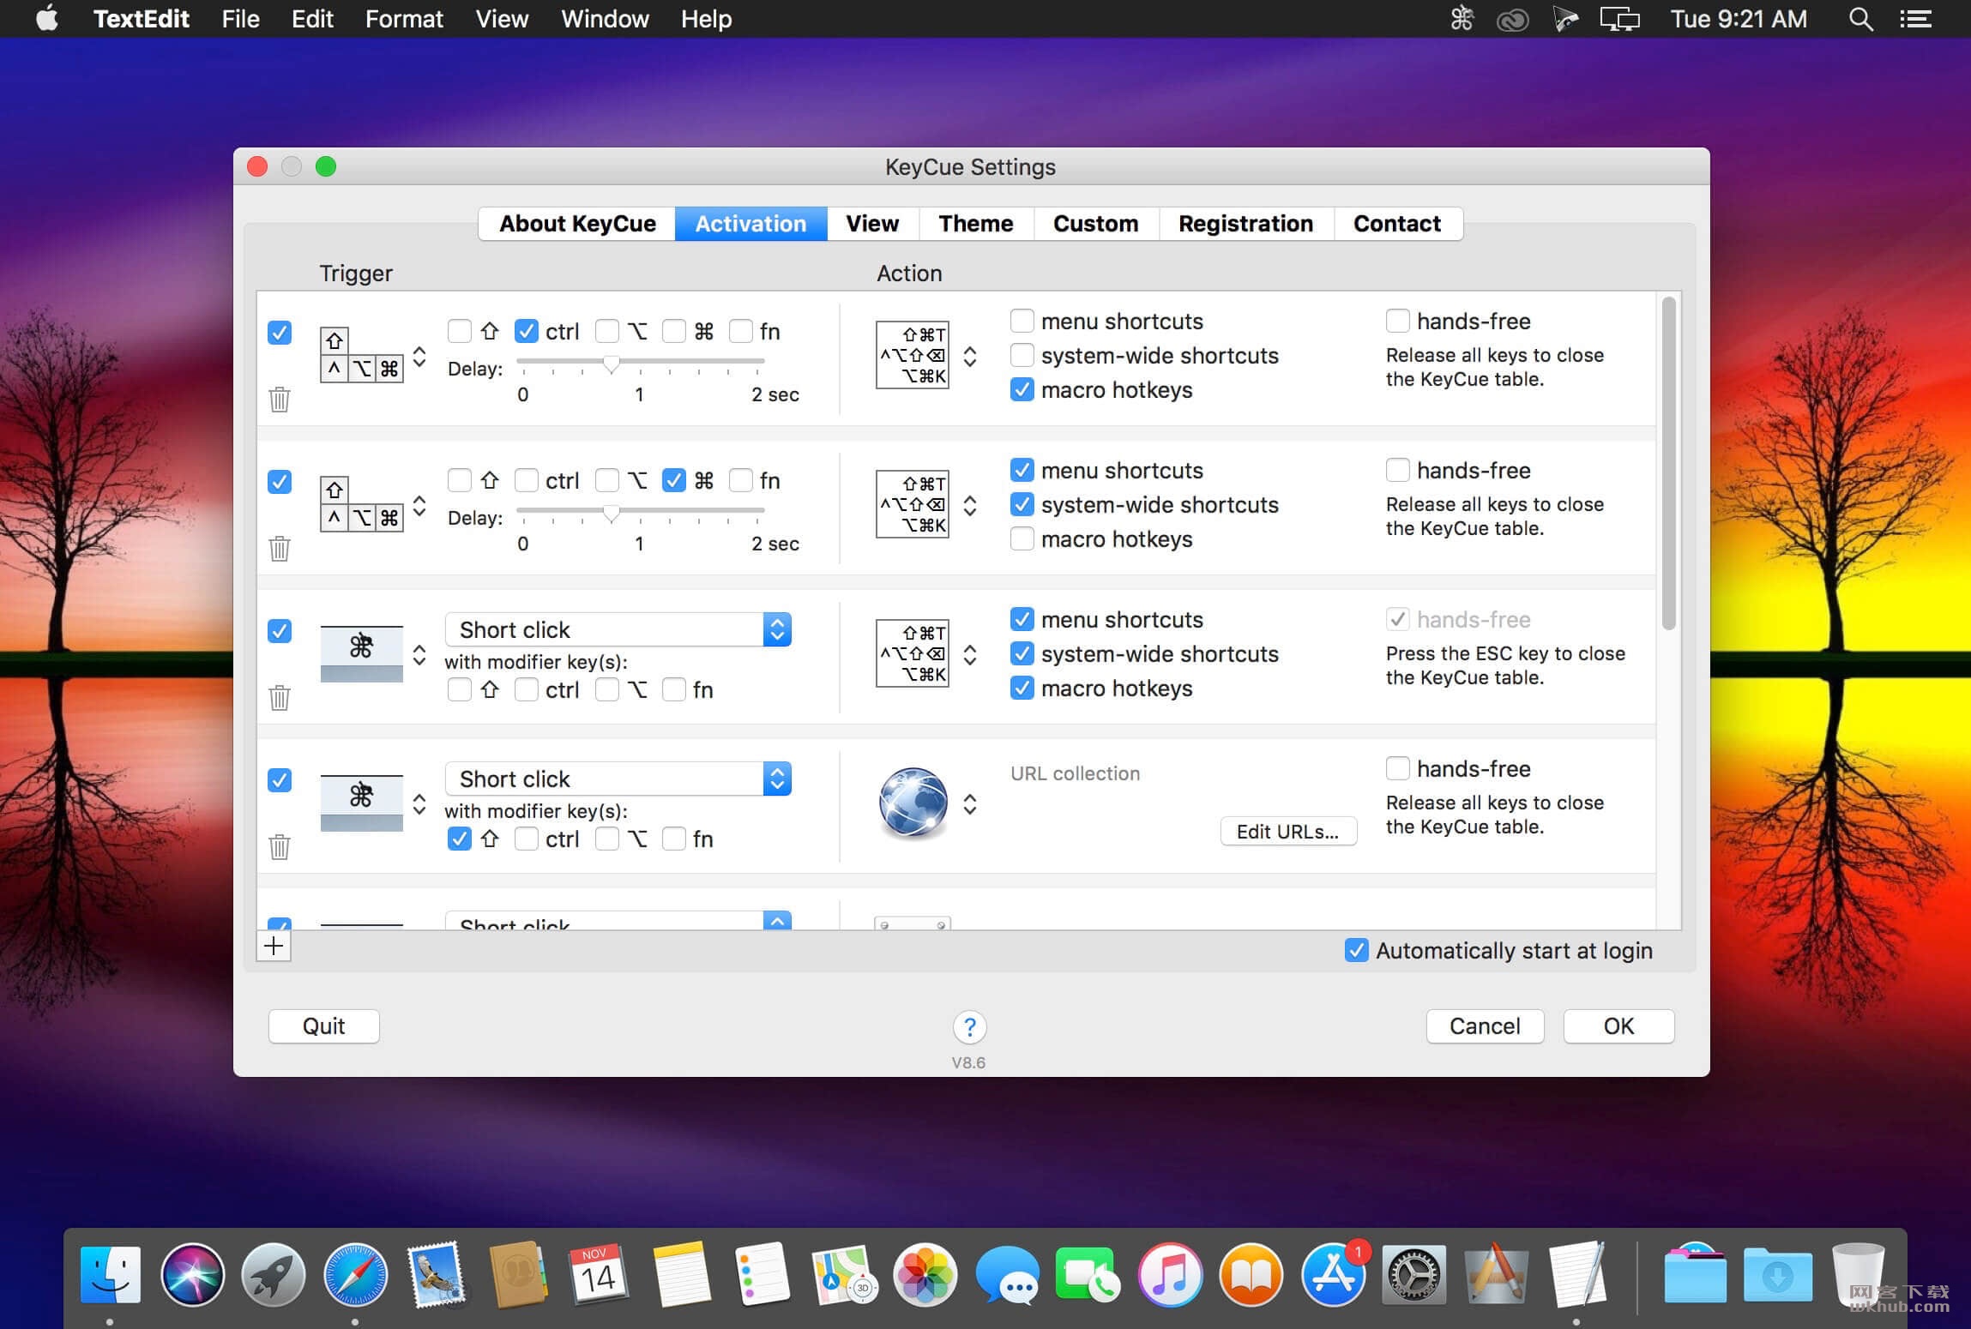This screenshot has height=1329, width=1971.
Task: Open the first Short click dropdown
Action: 618,629
